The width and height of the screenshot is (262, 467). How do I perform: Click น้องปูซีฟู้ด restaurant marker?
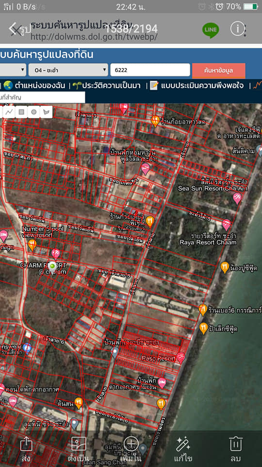(x=225, y=267)
